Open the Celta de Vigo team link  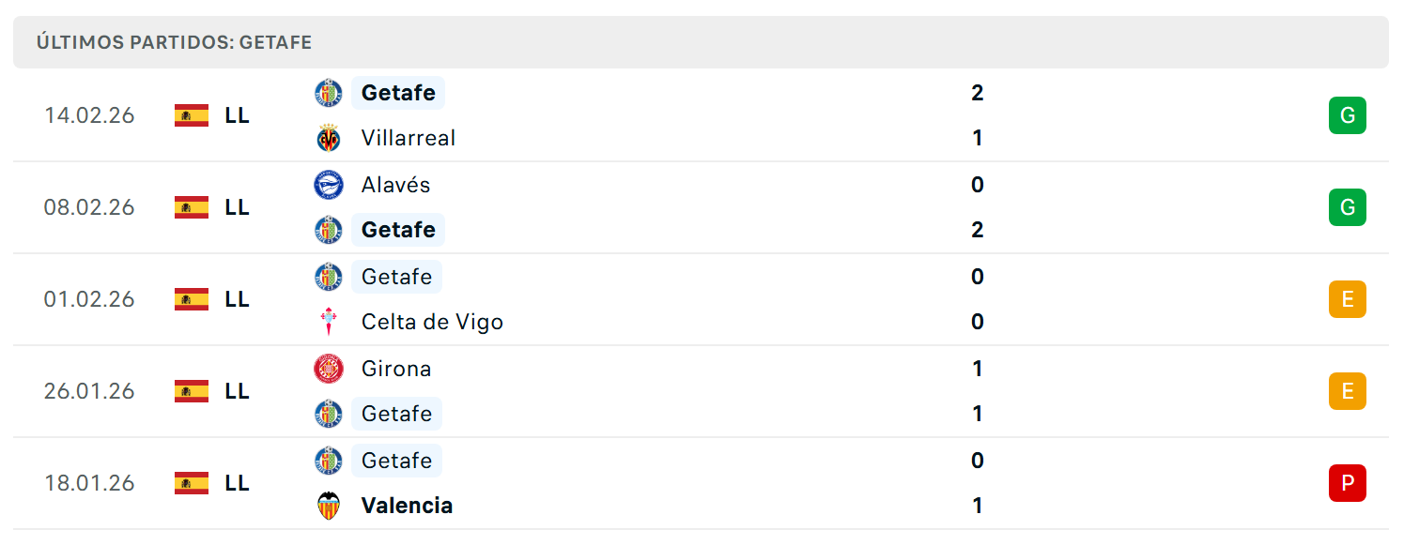[433, 322]
